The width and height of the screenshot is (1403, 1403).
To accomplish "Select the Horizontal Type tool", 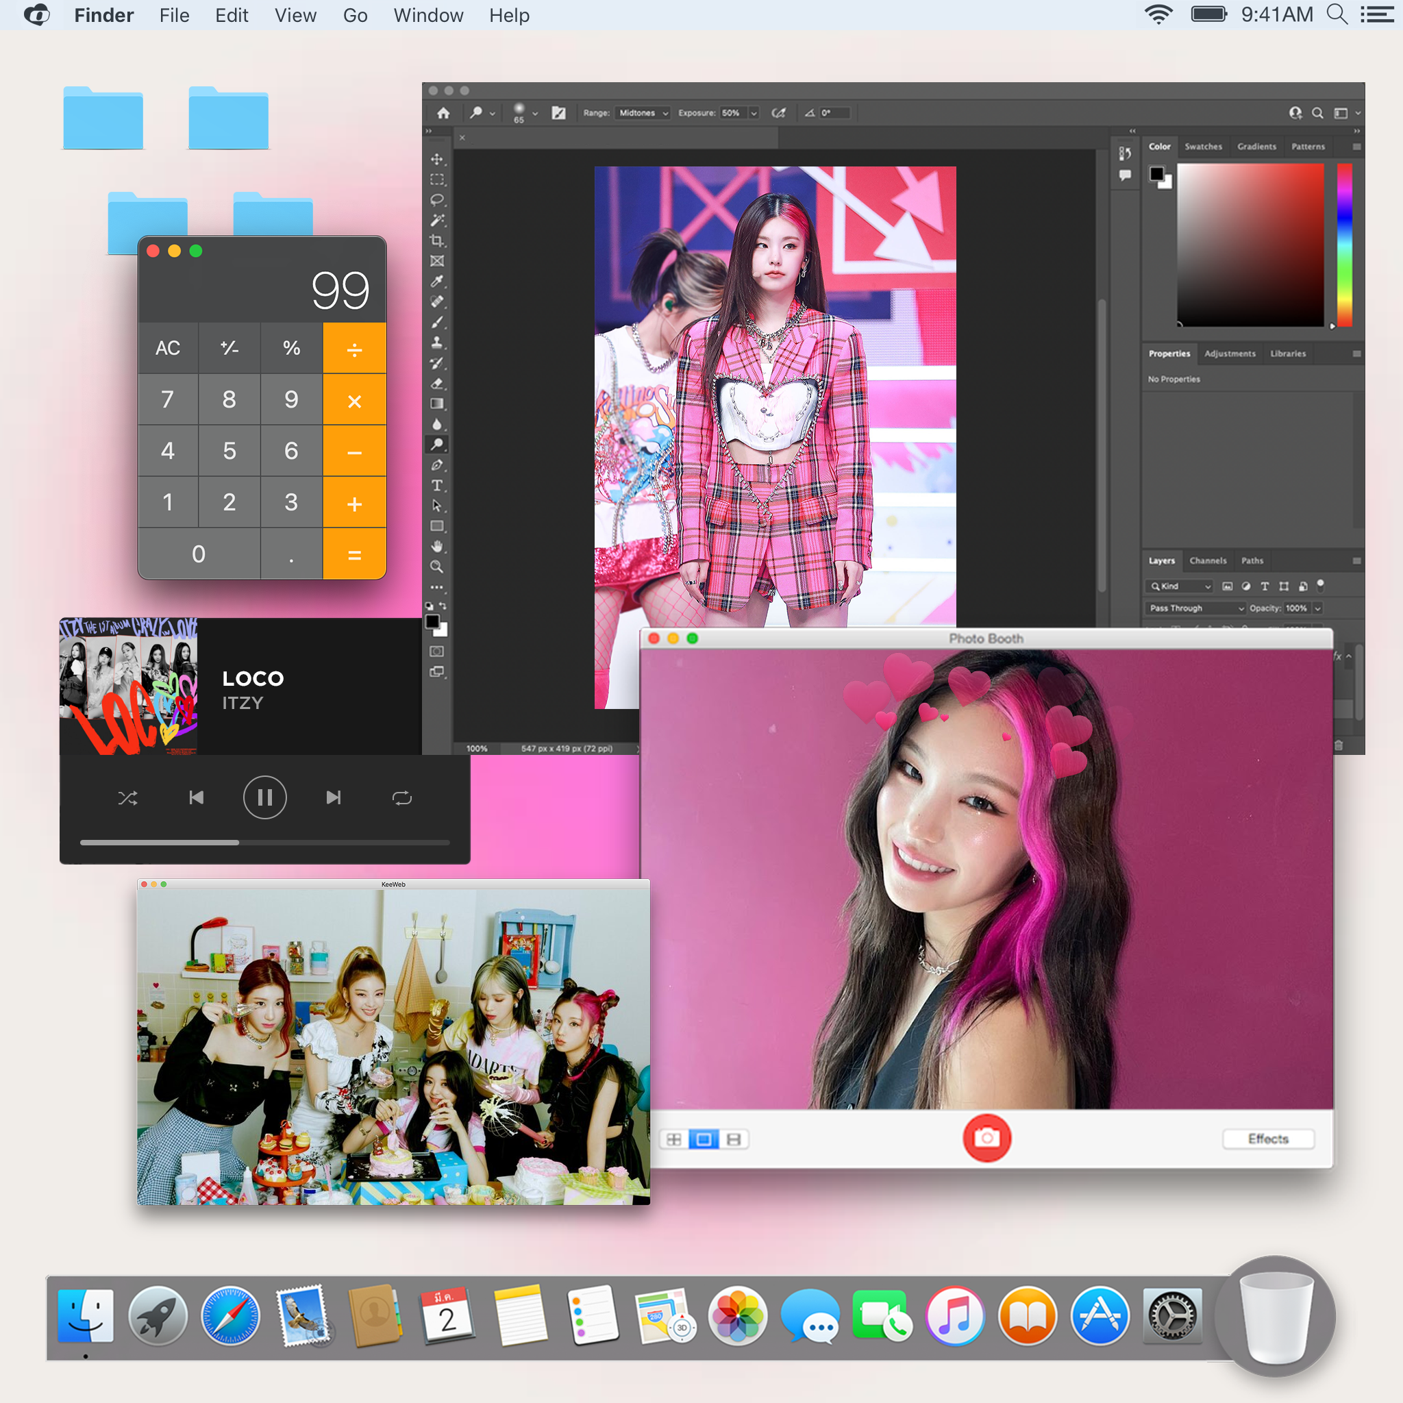I will [x=436, y=485].
